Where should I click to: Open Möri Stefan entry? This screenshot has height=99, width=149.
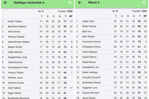click(x=111, y=37)
